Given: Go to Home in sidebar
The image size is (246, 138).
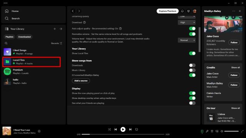Looking at the screenshot, I should point(12,11).
